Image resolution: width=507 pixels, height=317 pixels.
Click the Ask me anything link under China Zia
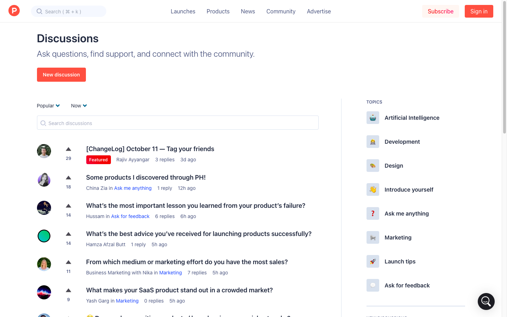[x=133, y=188]
